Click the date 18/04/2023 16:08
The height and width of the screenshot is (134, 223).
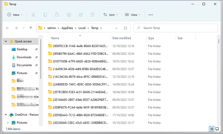(x=123, y=92)
